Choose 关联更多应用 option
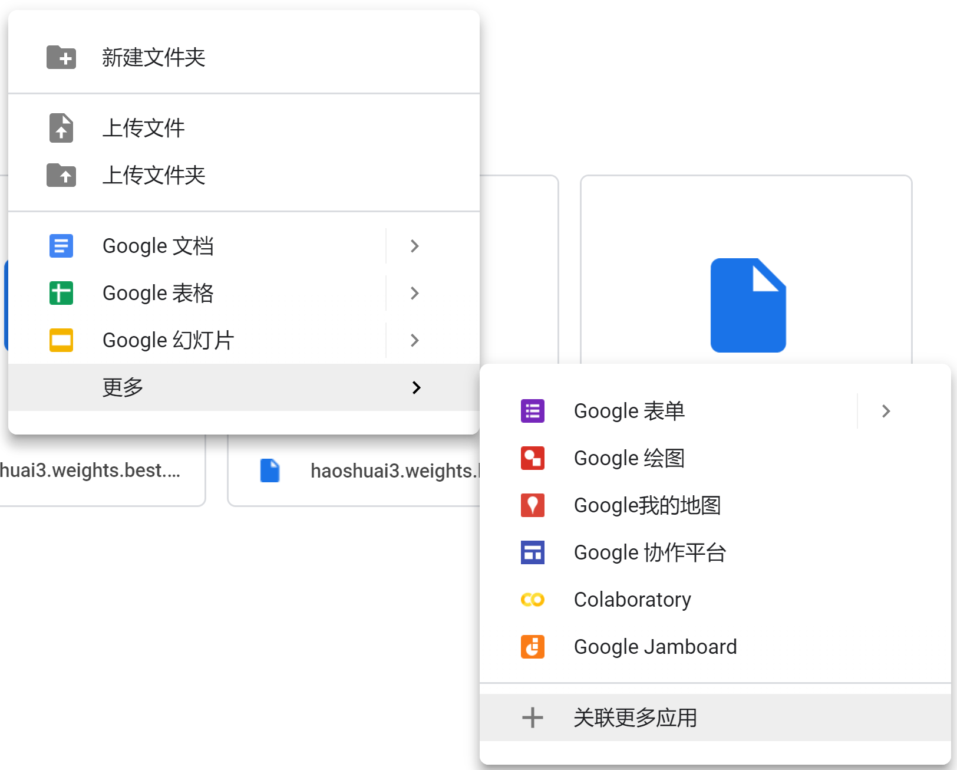The height and width of the screenshot is (770, 957). [x=715, y=718]
